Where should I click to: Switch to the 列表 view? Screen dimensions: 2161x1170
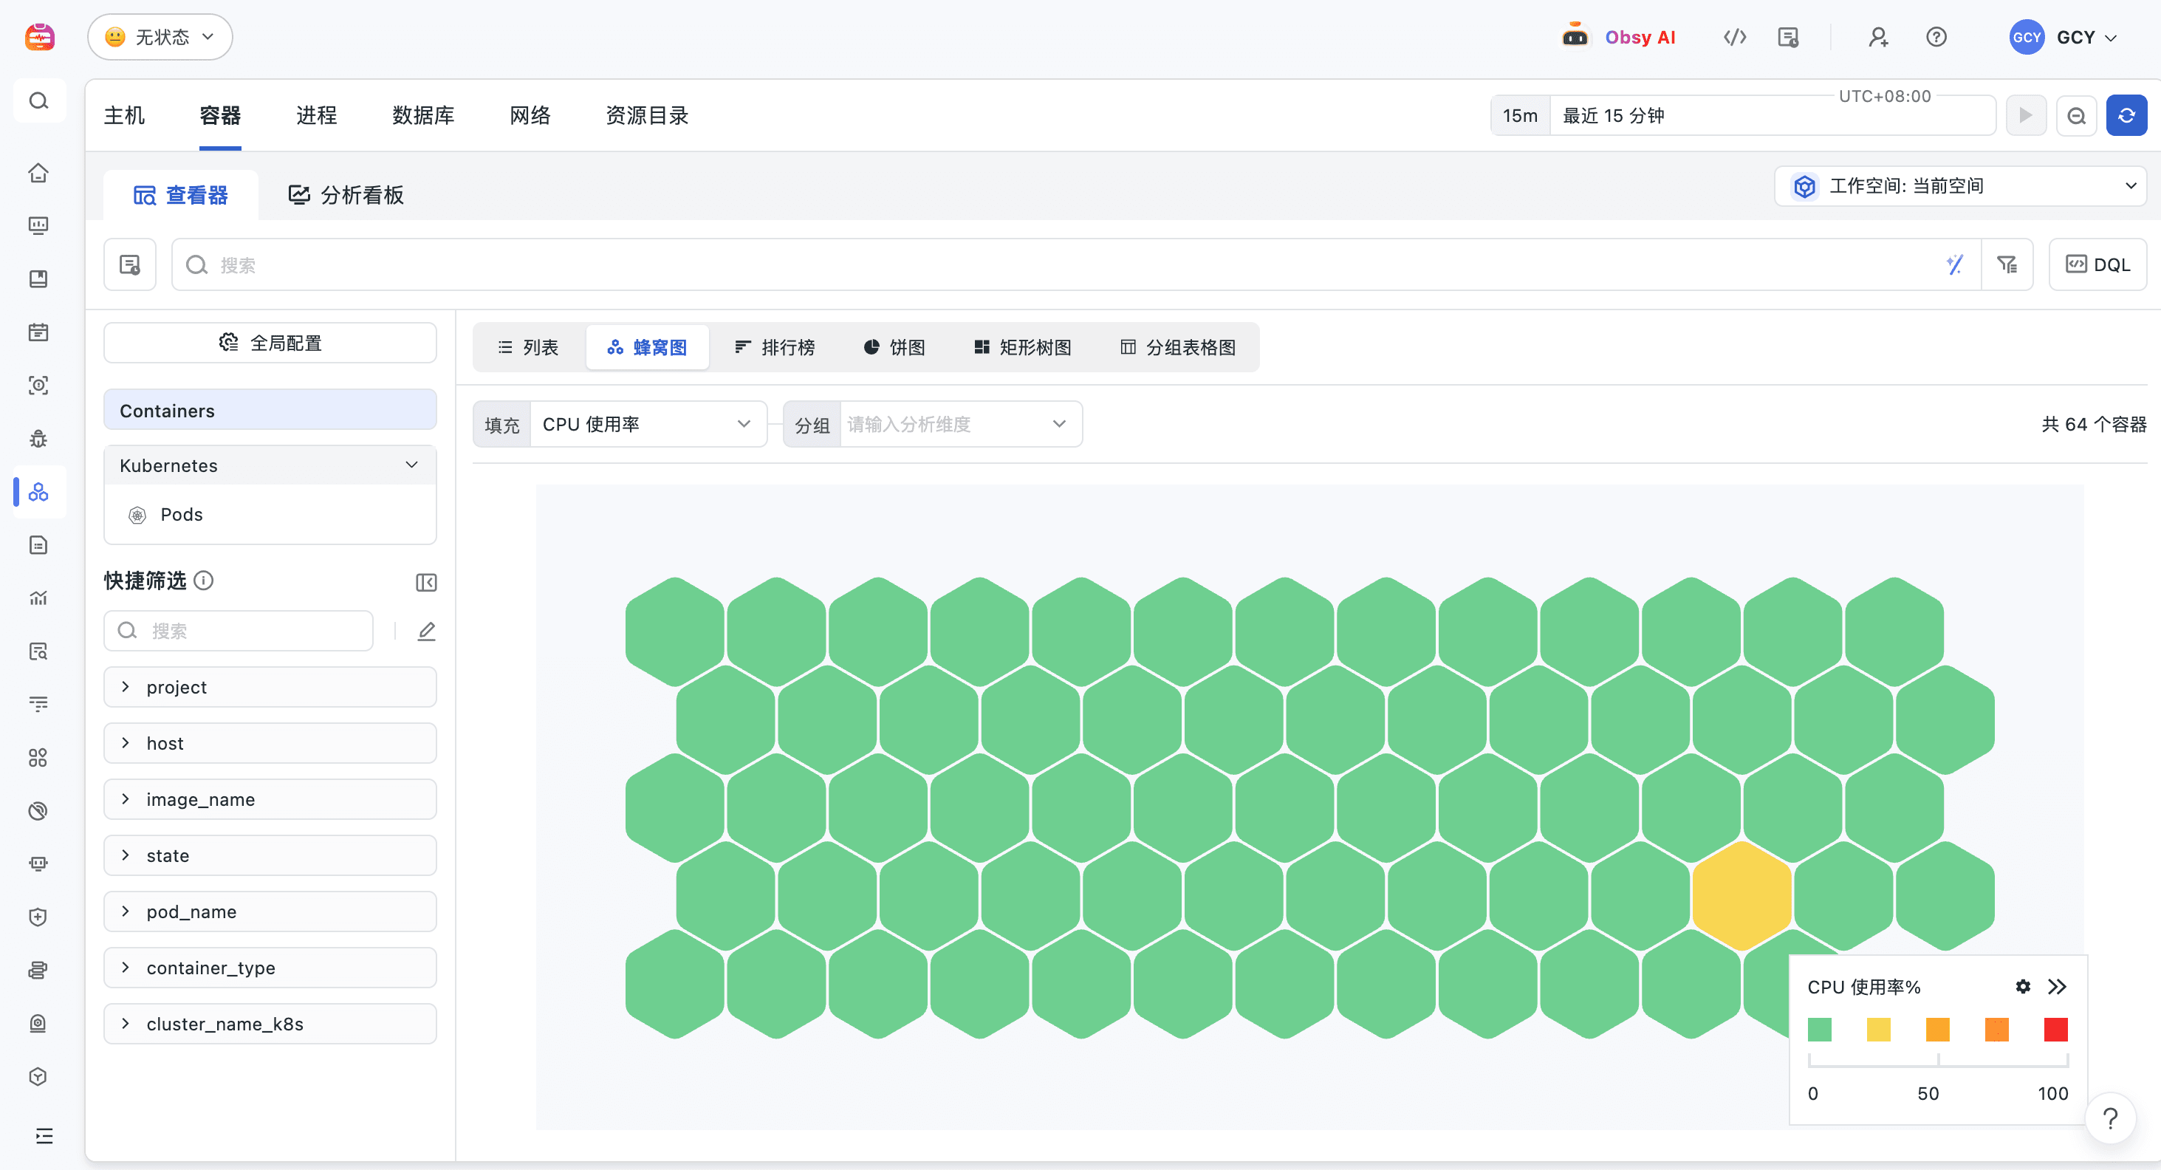527,347
